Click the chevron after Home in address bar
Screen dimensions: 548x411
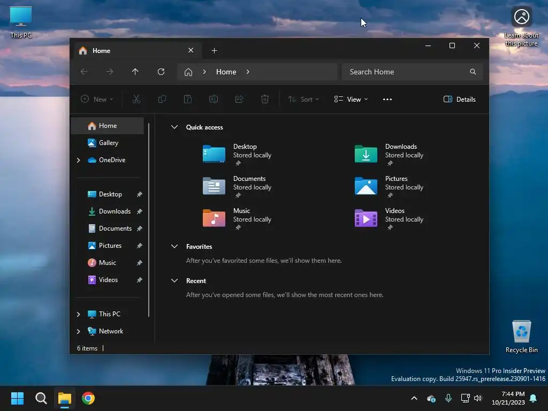[248, 72]
